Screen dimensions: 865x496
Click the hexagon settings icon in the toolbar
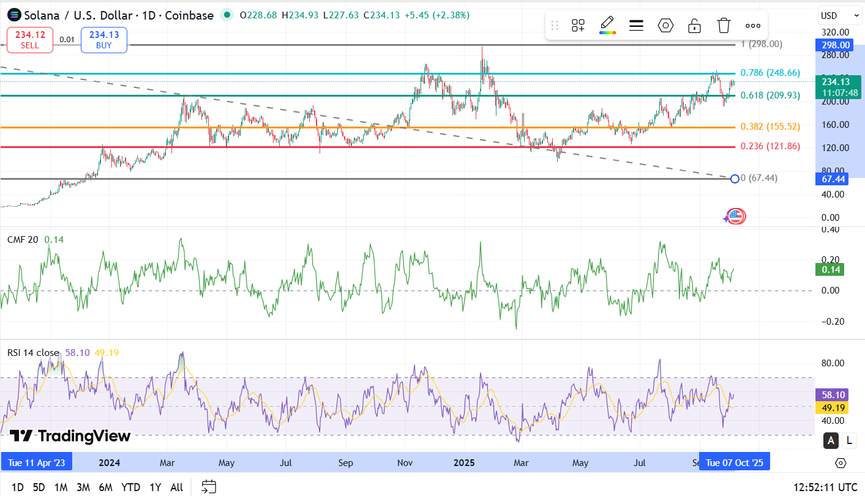[x=665, y=25]
